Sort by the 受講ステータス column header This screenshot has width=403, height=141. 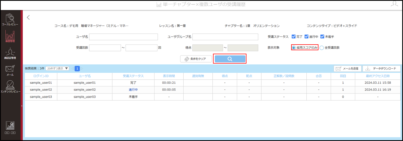(133, 76)
